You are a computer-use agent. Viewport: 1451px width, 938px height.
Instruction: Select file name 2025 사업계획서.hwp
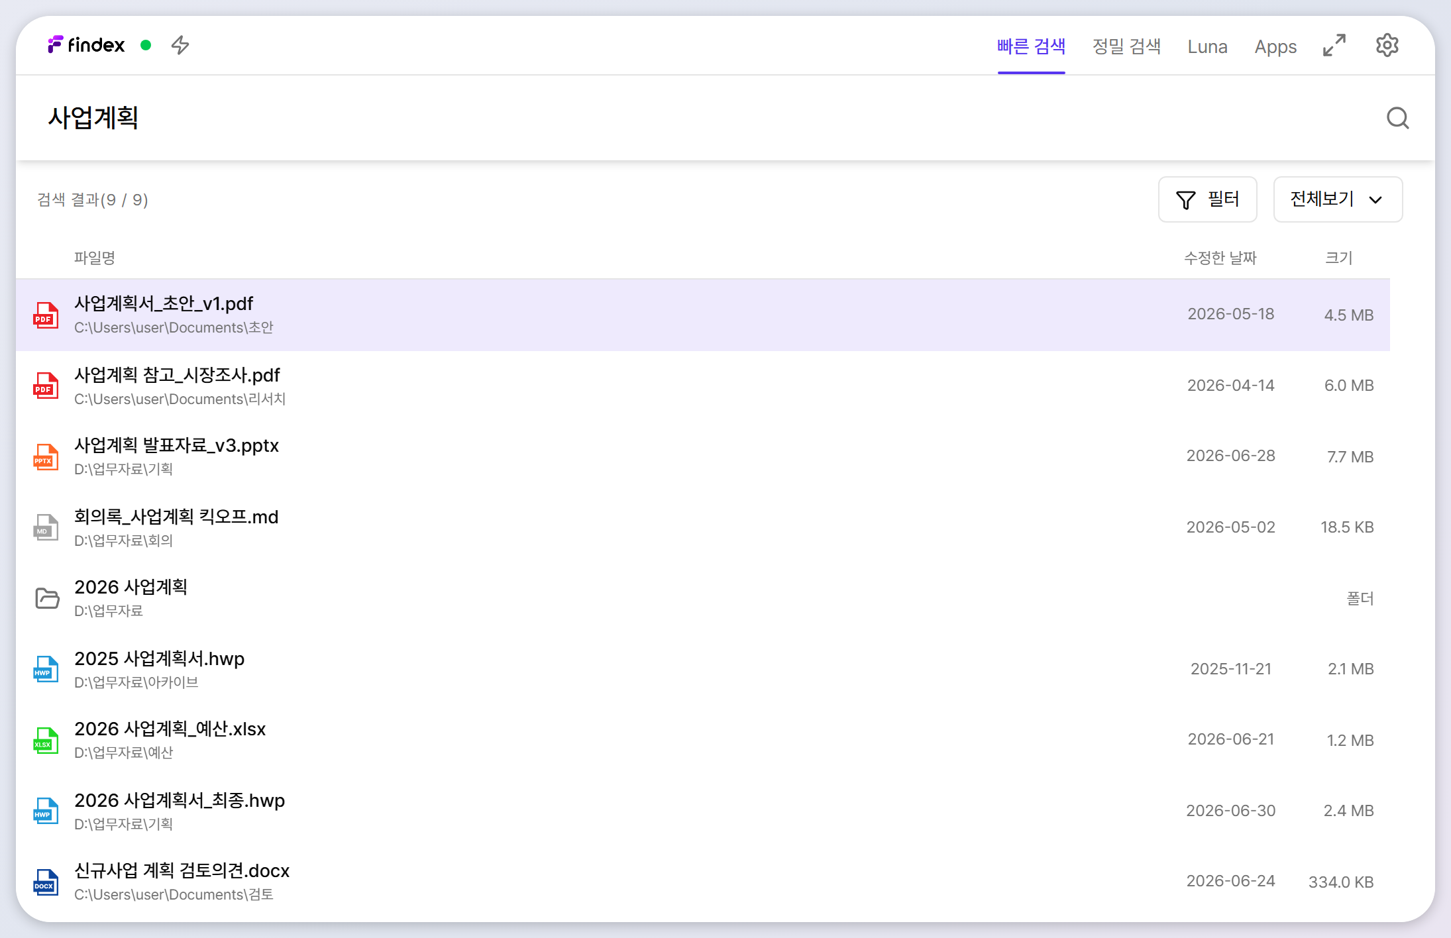159,658
